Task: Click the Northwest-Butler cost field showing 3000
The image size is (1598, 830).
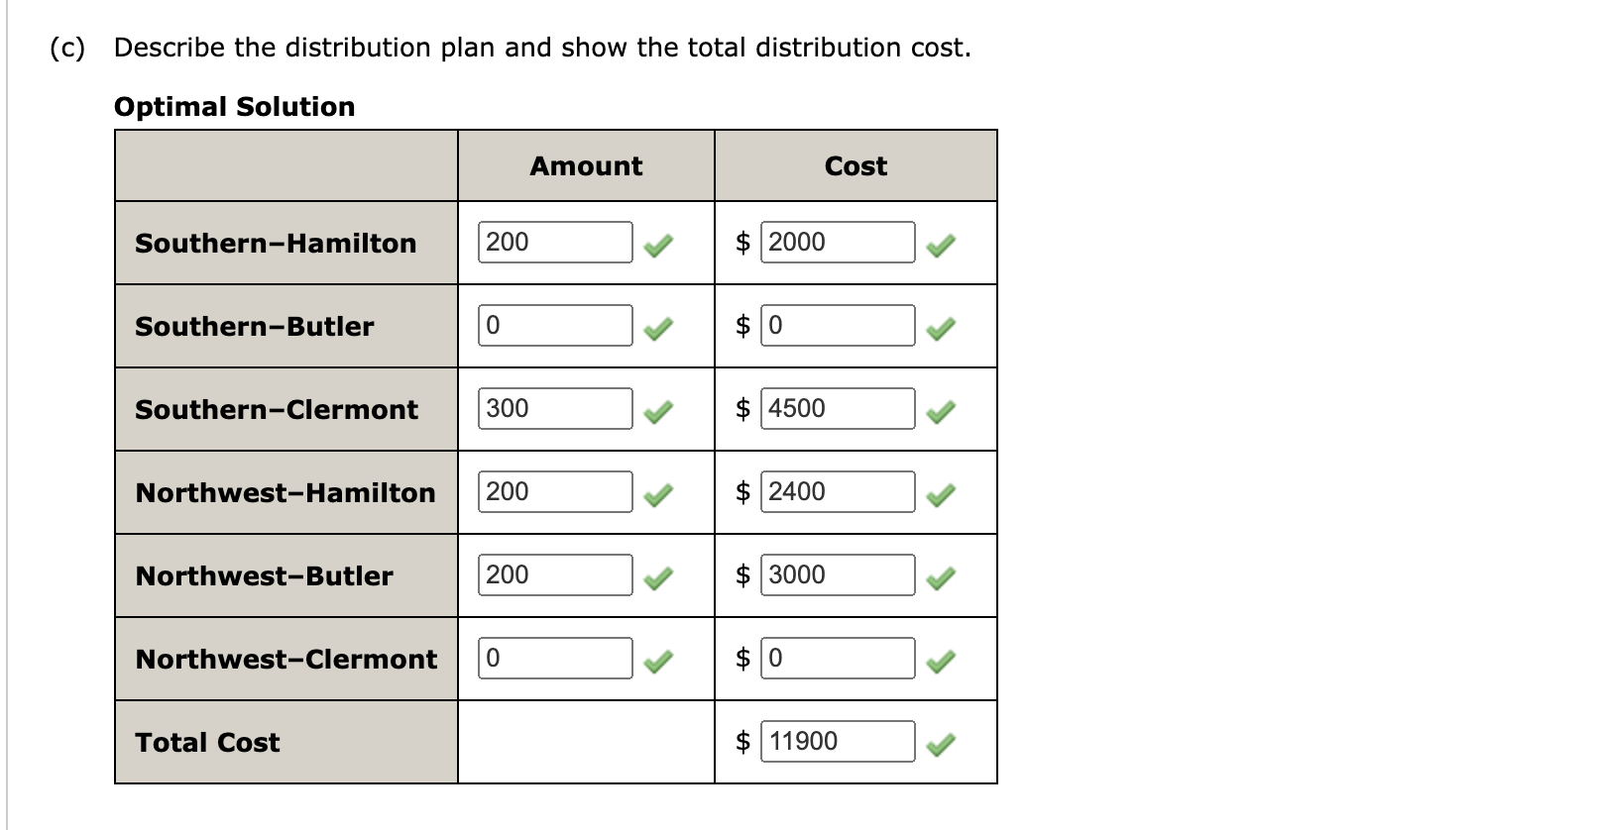Action: click(838, 573)
